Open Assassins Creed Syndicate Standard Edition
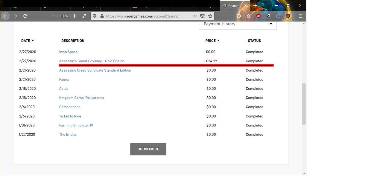The image size is (383, 176). (x=95, y=70)
